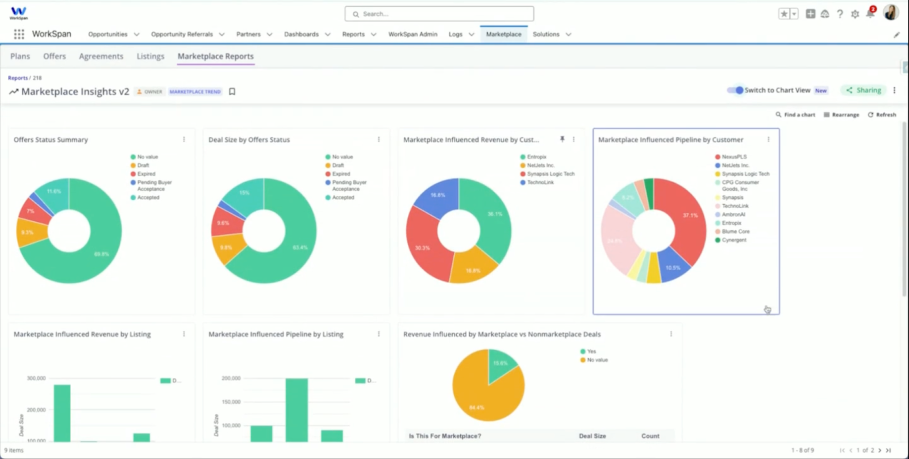
Task: Click the favorites star icon
Action: (784, 14)
